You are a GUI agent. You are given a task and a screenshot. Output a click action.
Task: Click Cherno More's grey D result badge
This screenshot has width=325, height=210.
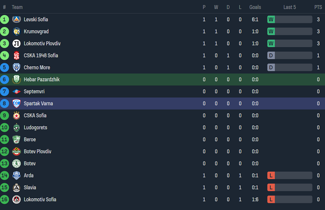click(x=271, y=67)
